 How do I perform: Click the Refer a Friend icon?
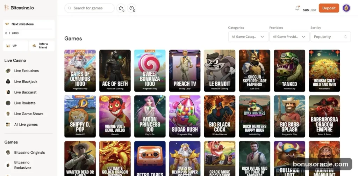point(34,46)
